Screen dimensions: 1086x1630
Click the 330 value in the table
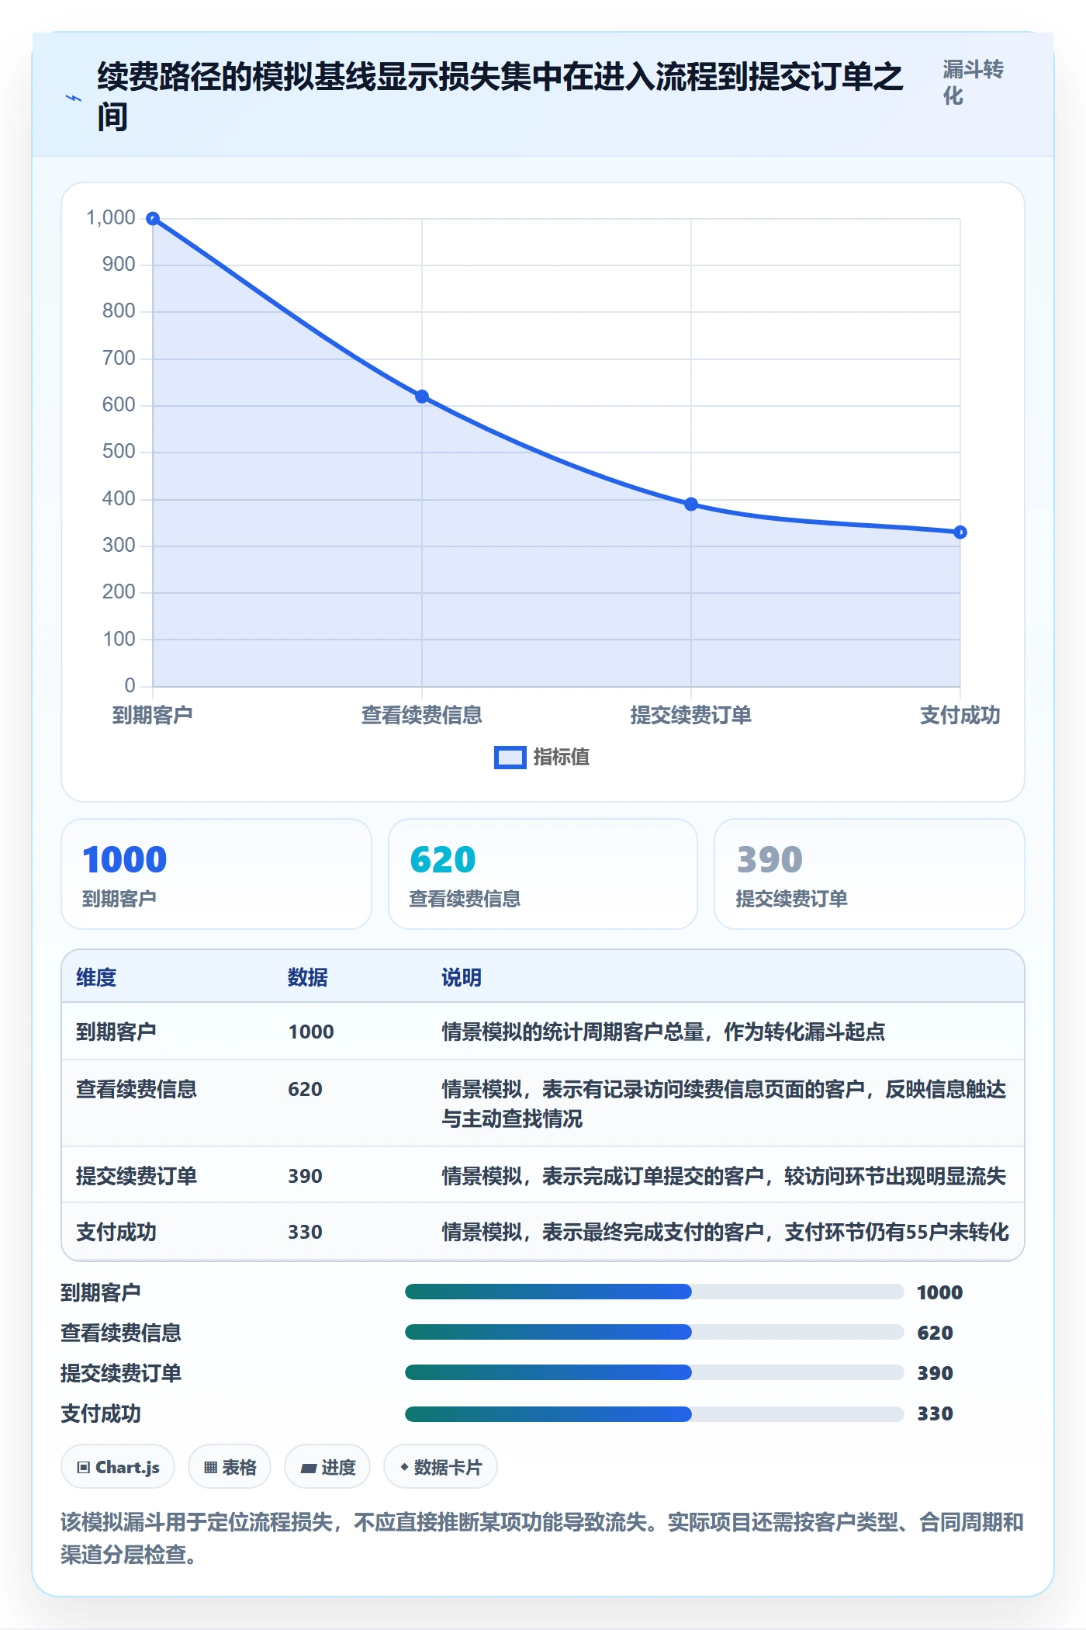pyautogui.click(x=305, y=1232)
